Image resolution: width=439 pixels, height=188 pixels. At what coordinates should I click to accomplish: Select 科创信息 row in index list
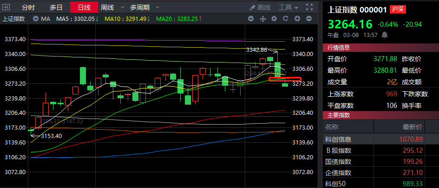click(x=380, y=139)
